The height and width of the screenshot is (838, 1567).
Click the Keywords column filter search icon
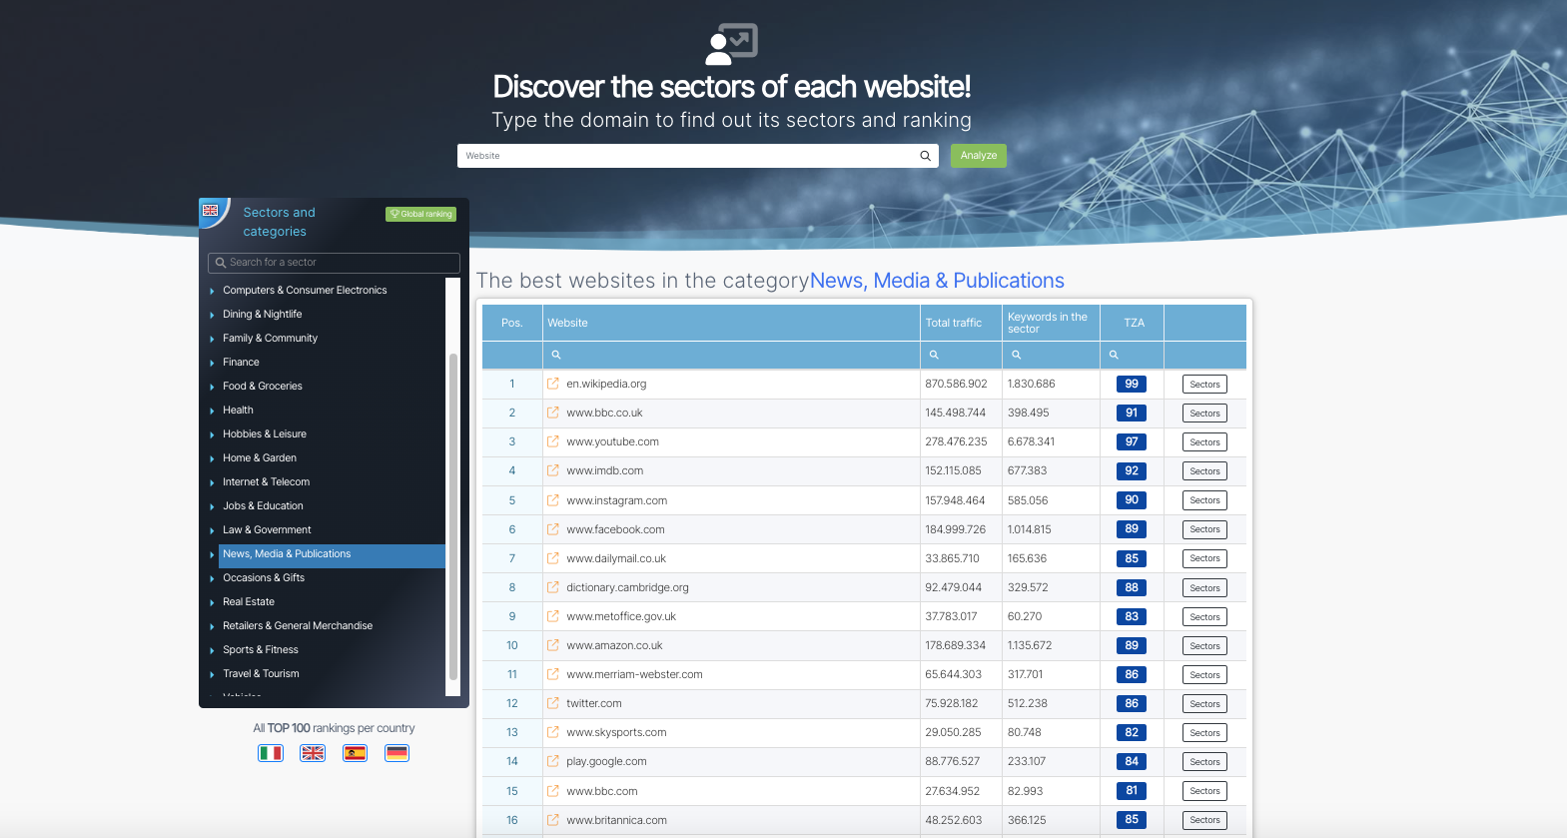[x=1016, y=355]
